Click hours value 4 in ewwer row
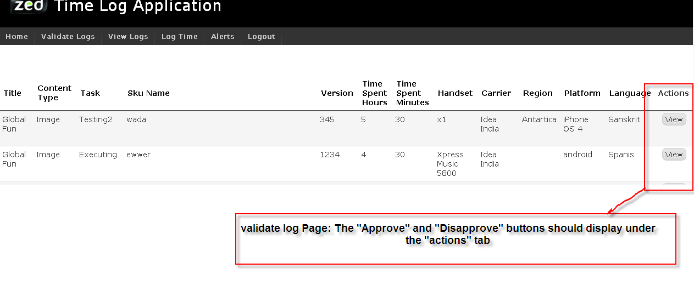694x297 pixels. point(364,155)
